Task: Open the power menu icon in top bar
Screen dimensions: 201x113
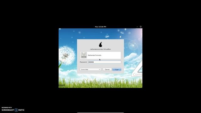Action: click(141, 27)
